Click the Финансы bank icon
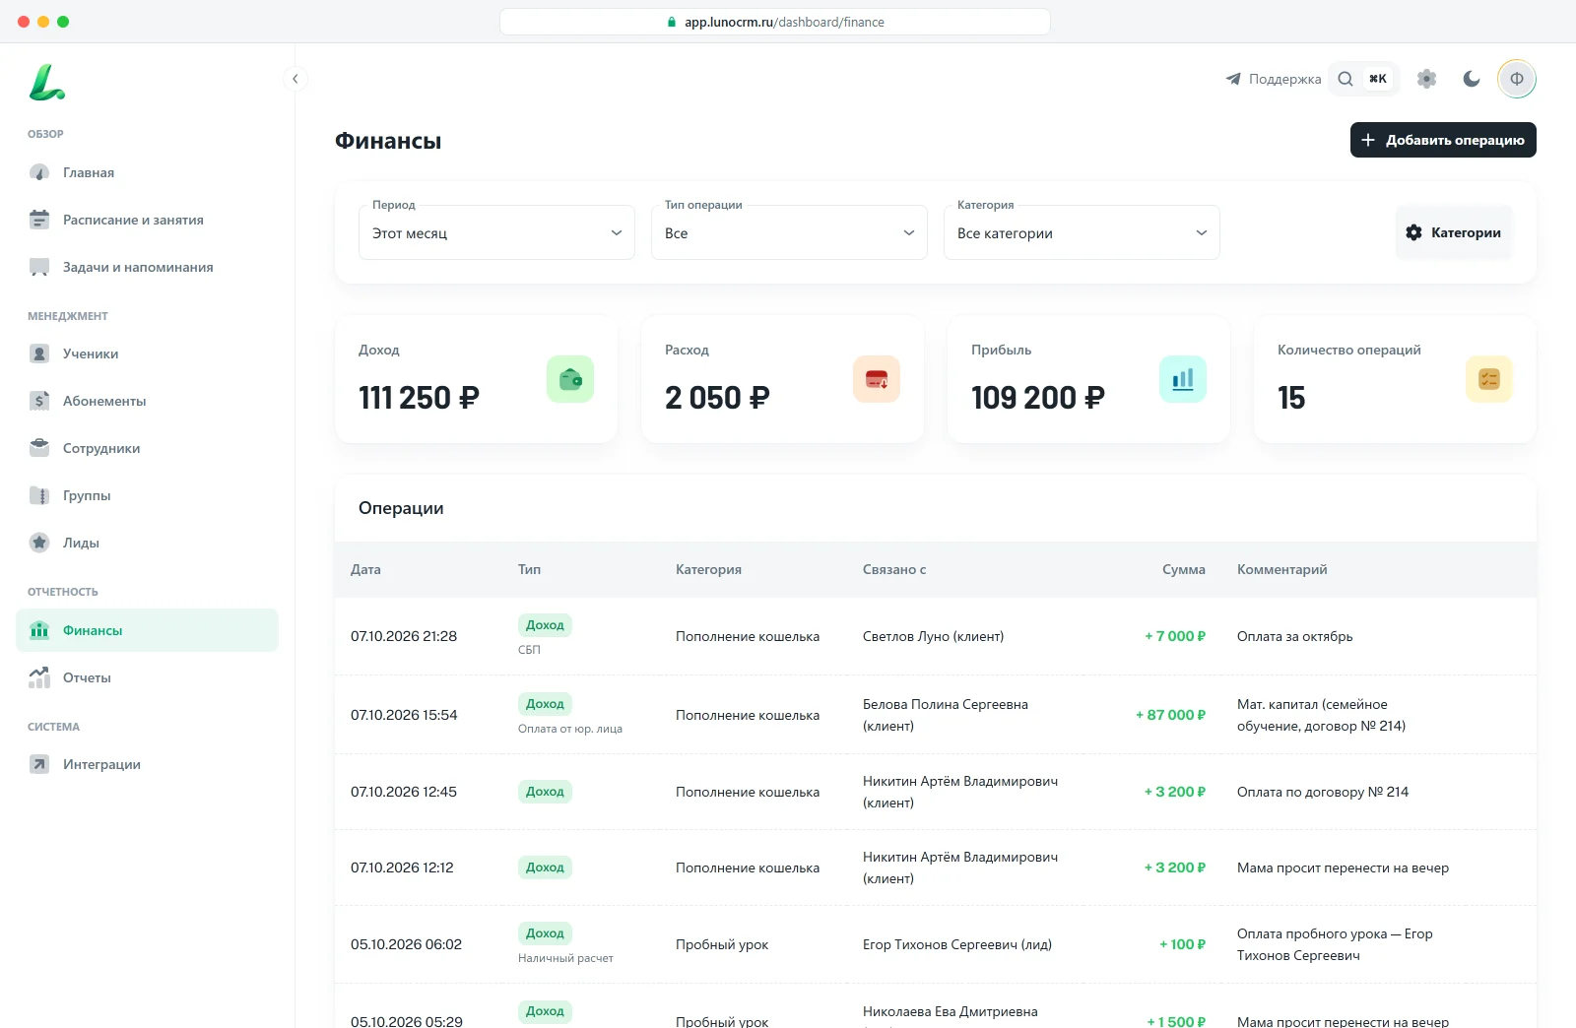Viewport: 1576px width, 1028px height. [x=39, y=630]
